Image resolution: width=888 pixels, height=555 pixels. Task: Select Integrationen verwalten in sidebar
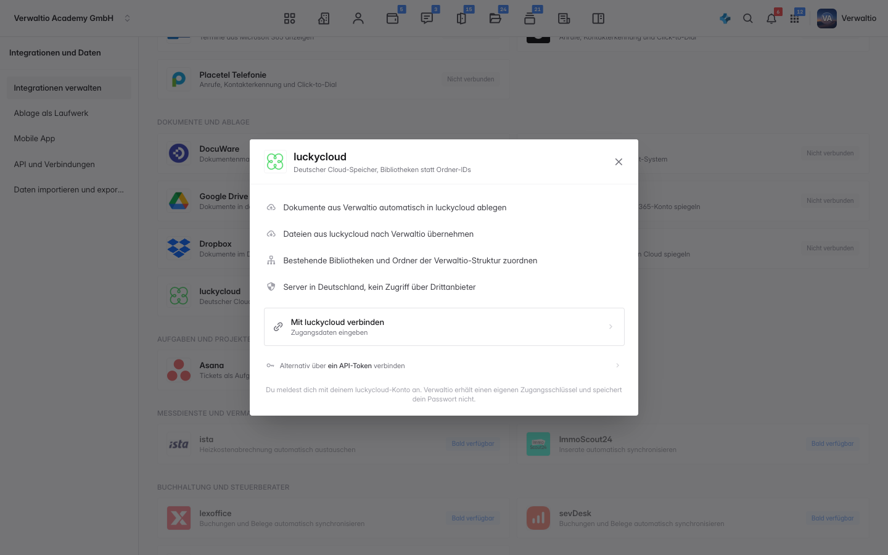click(x=69, y=88)
